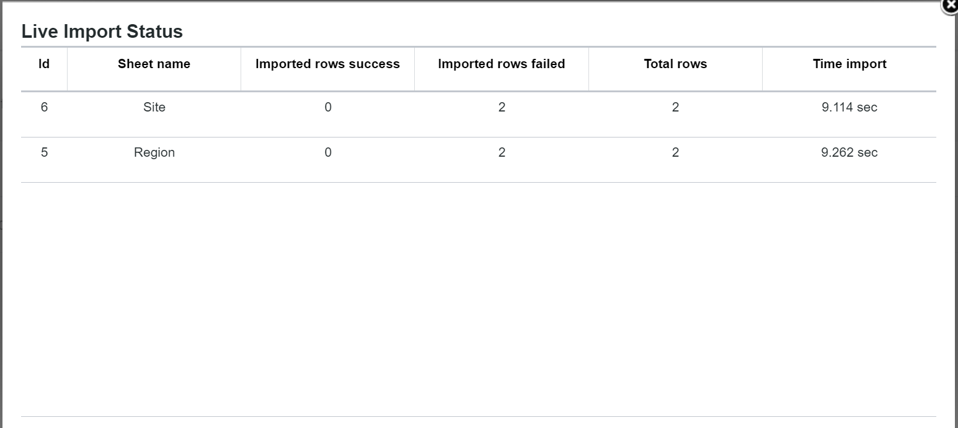Screen dimensions: 958x428
Task: Click the Imported rows success column header
Action: 327,64
